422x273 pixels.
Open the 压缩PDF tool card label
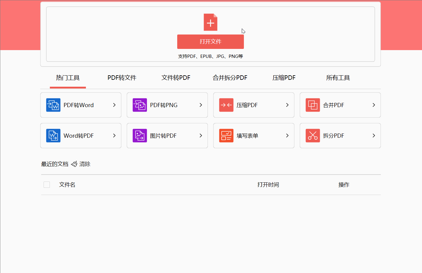pos(247,105)
